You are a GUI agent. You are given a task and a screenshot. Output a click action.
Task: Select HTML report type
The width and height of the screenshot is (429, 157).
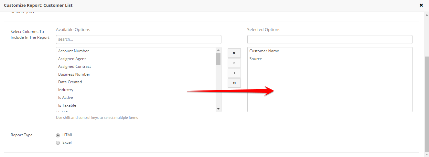pos(58,135)
